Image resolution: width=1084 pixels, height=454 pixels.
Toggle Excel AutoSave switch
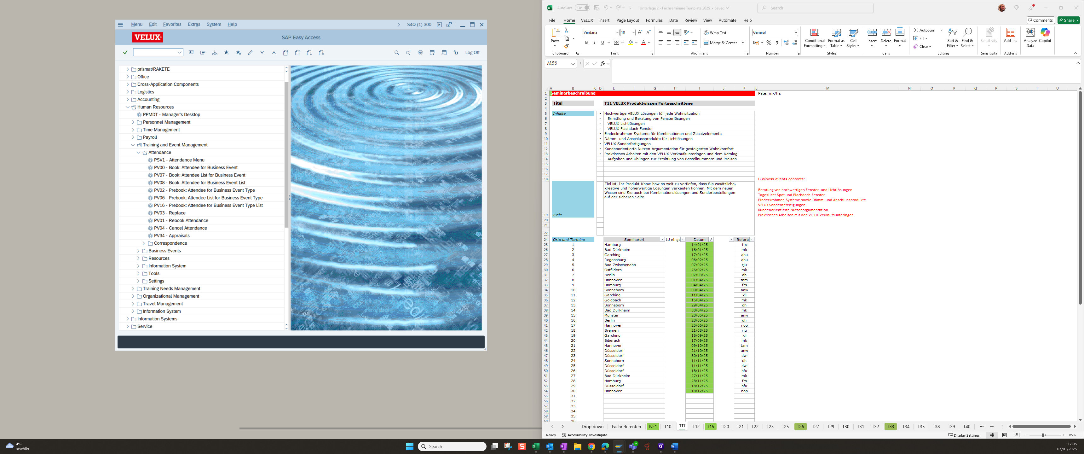click(x=582, y=8)
